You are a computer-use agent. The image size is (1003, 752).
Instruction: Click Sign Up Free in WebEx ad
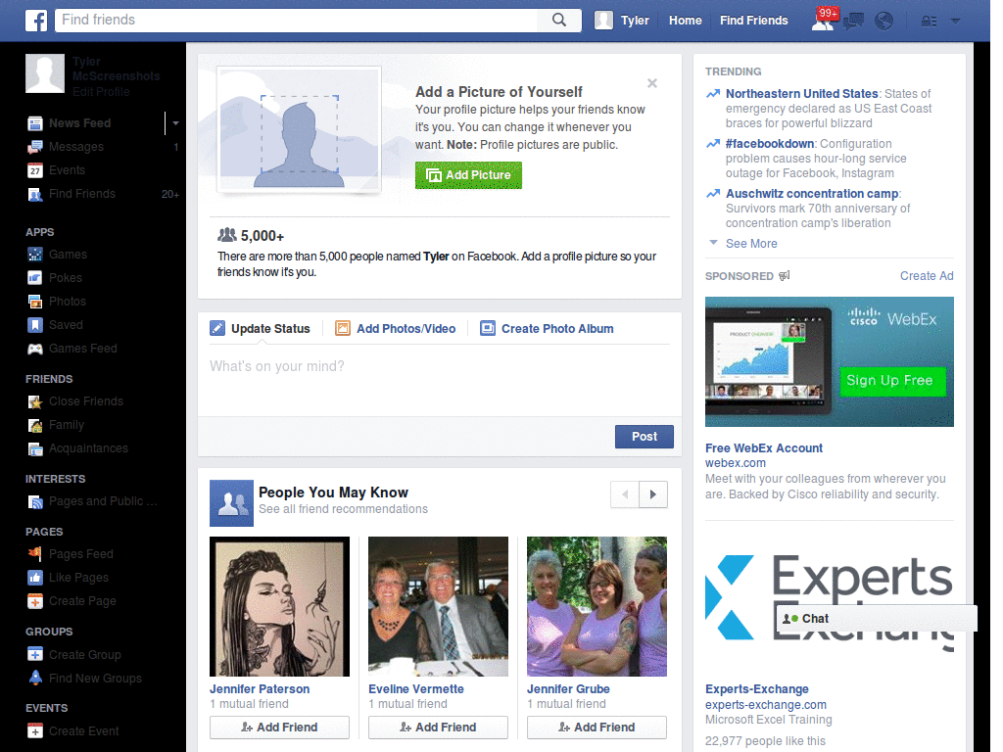click(892, 381)
